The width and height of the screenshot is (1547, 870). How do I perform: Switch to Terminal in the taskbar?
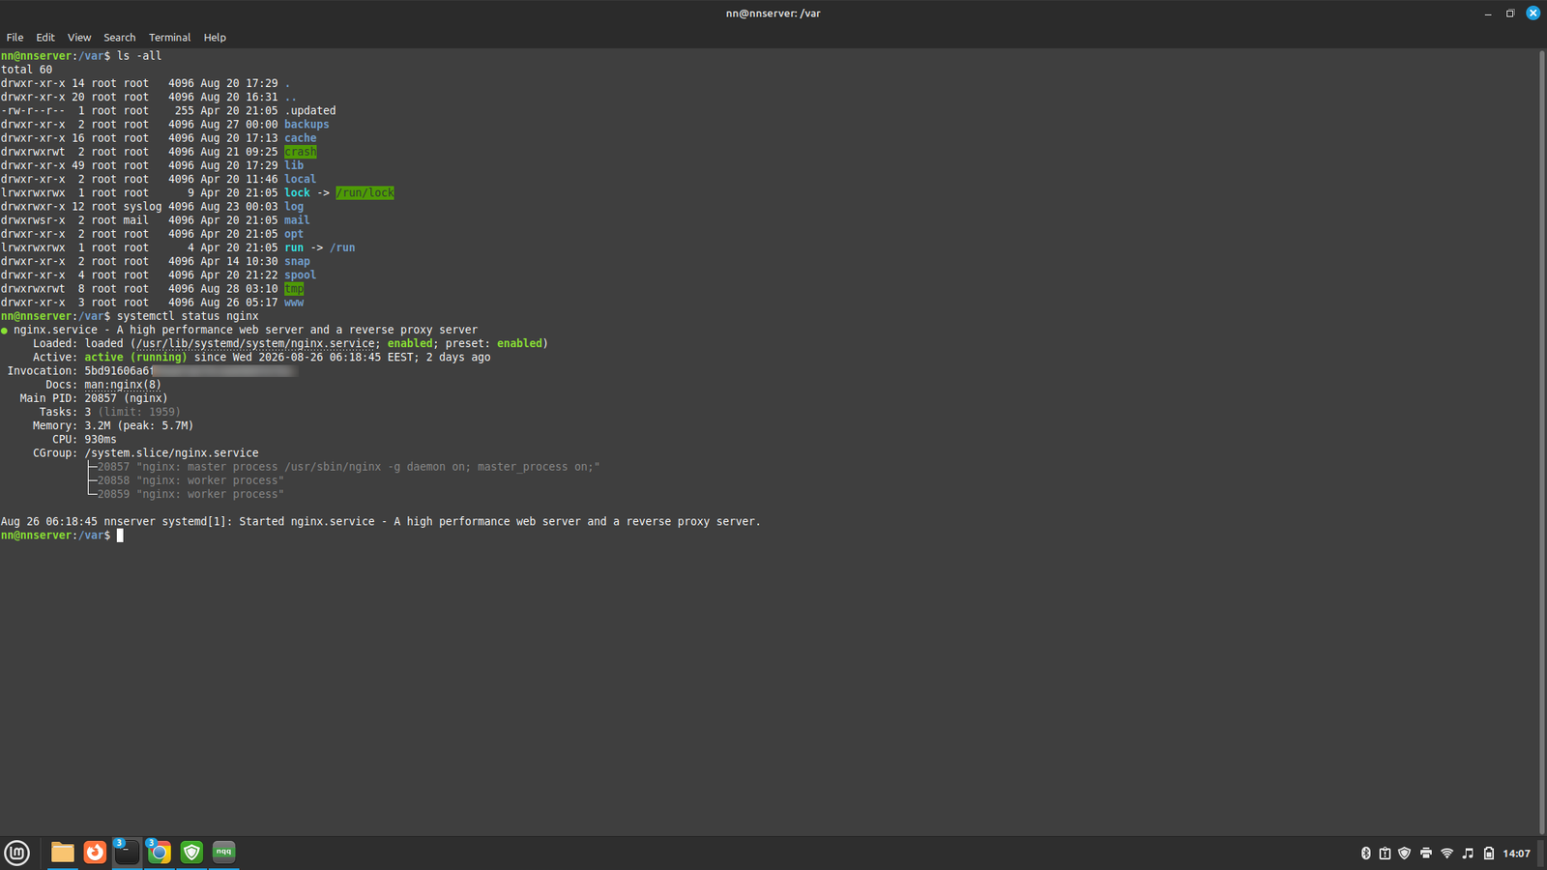(x=127, y=852)
